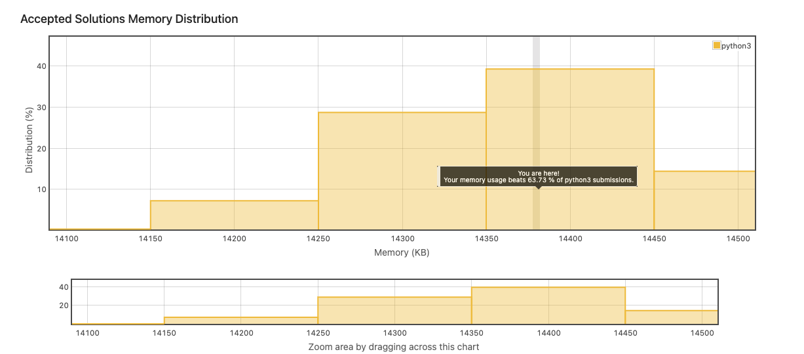
Task: Click the python3 legend label
Action: pos(736,46)
